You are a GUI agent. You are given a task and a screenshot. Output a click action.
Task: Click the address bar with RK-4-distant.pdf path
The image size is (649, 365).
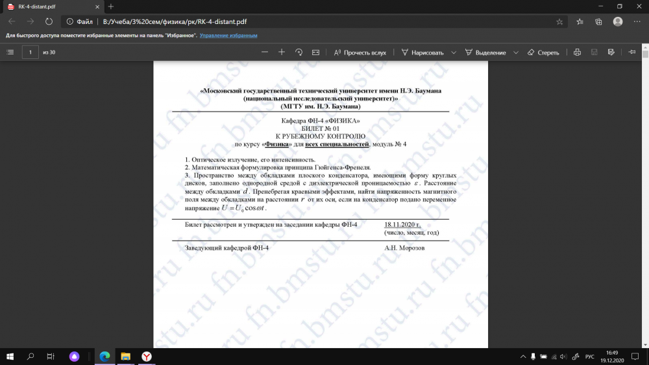pyautogui.click(x=315, y=21)
